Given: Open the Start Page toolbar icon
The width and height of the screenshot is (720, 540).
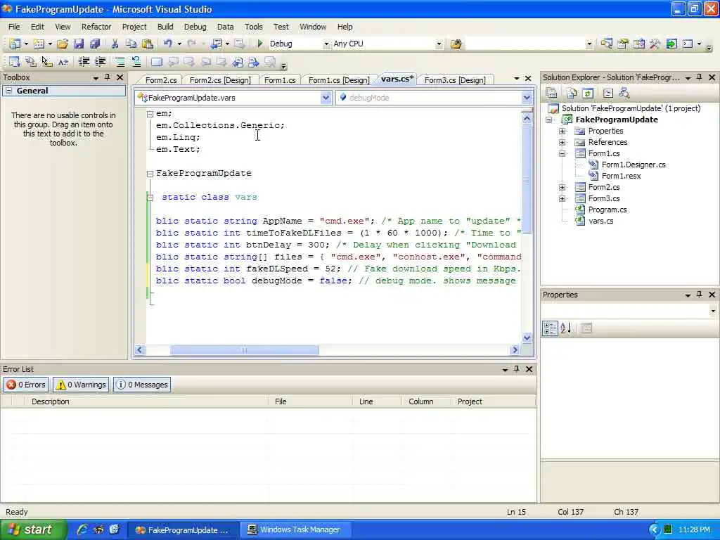Looking at the screenshot, I should coord(671,44).
